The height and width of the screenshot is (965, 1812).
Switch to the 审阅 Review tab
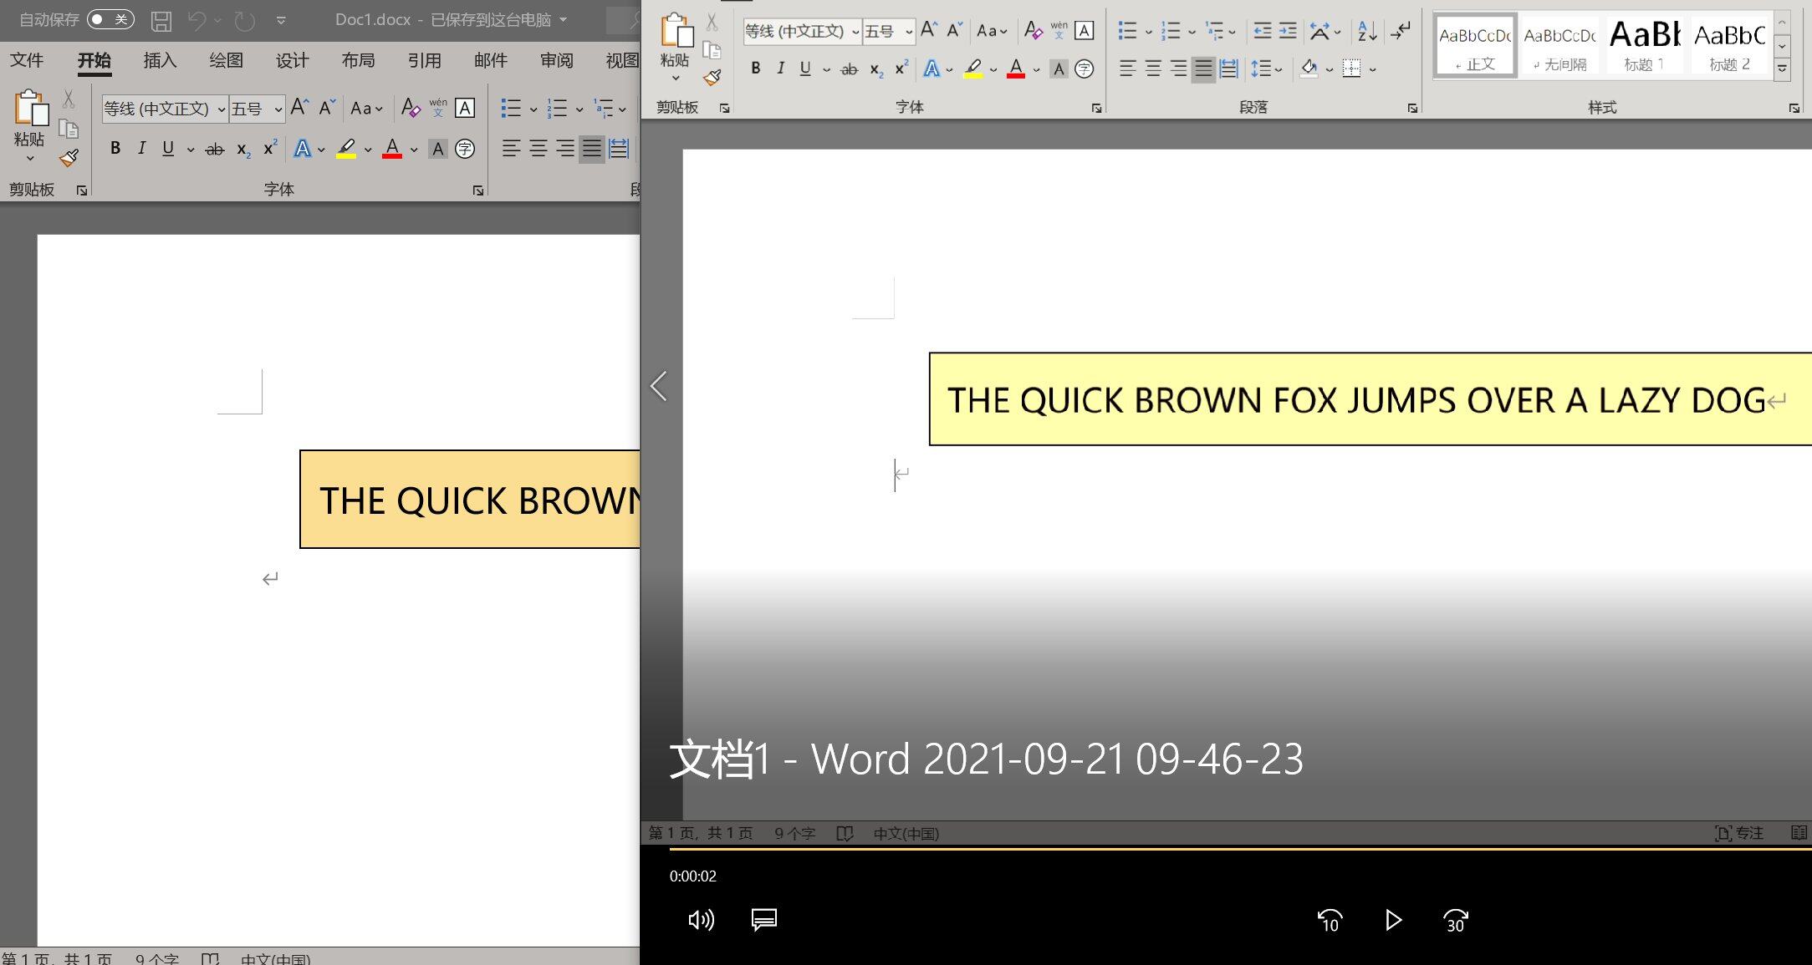coord(556,60)
